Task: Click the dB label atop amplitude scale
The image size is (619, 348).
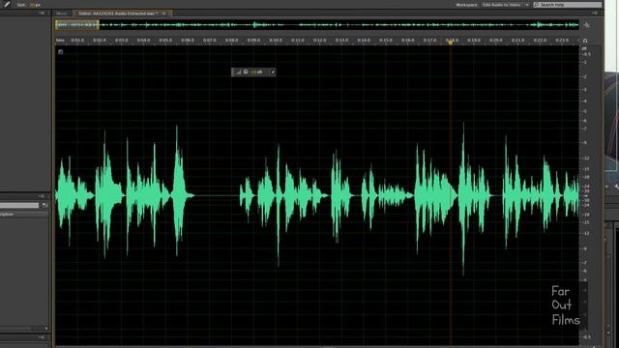Action: 584,48
